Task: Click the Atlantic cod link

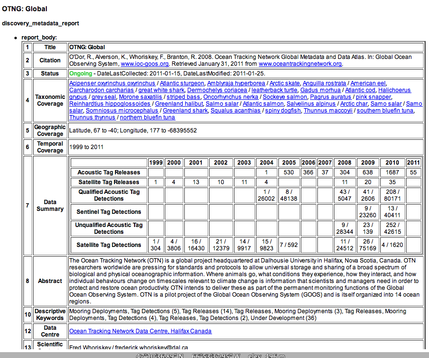Action: 360,90
